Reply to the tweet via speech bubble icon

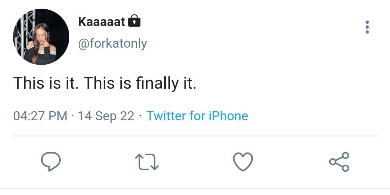tap(51, 162)
